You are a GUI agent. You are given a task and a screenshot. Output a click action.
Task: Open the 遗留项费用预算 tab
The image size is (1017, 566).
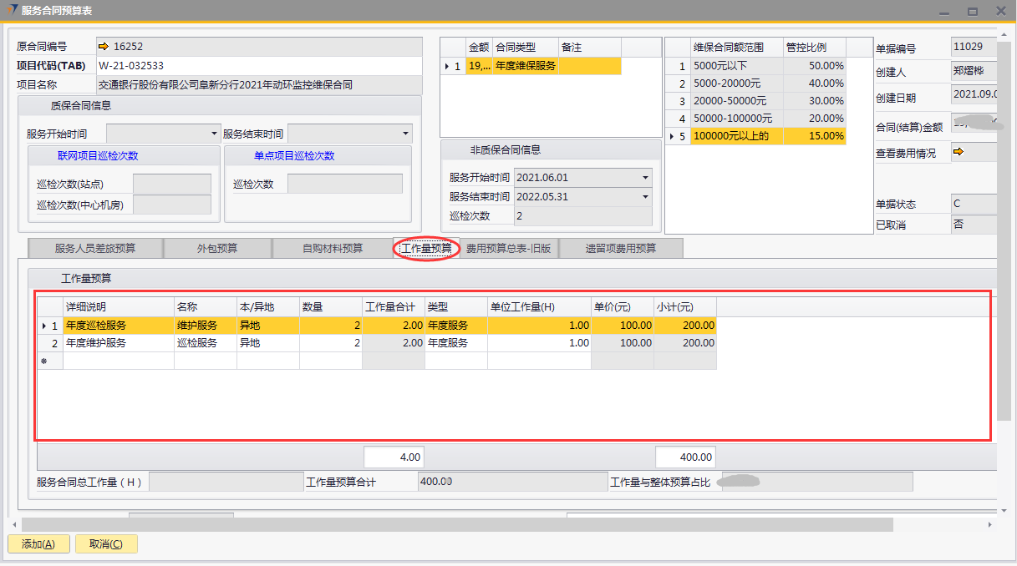621,249
